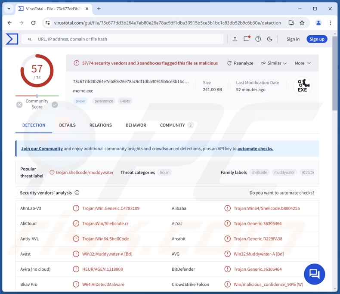This screenshot has width=340, height=294.
Task: Click the alert icon by trojan.shellcode/muddywater label
Action: click(x=52, y=172)
